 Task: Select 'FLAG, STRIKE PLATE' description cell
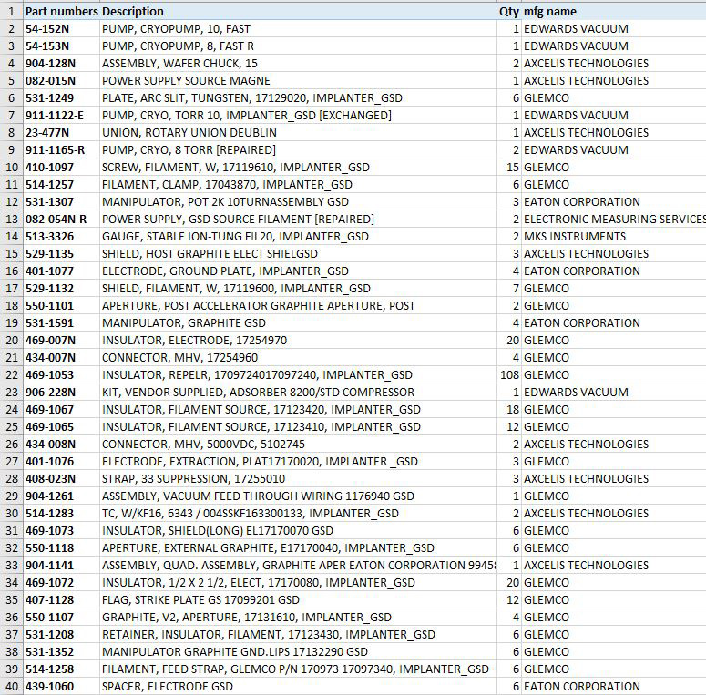point(200,599)
